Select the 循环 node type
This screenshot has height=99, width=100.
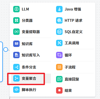pyautogui.click(x=74, y=55)
